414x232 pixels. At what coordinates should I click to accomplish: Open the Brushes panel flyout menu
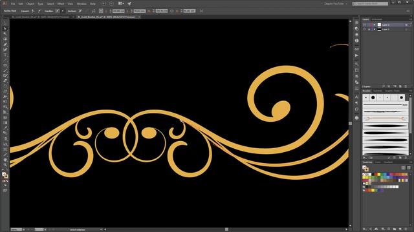411,91
